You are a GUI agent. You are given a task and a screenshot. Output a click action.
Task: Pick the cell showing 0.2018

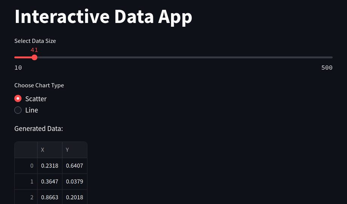point(75,197)
